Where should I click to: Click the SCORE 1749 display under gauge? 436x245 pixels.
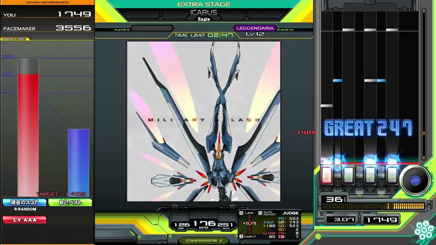click(x=382, y=219)
